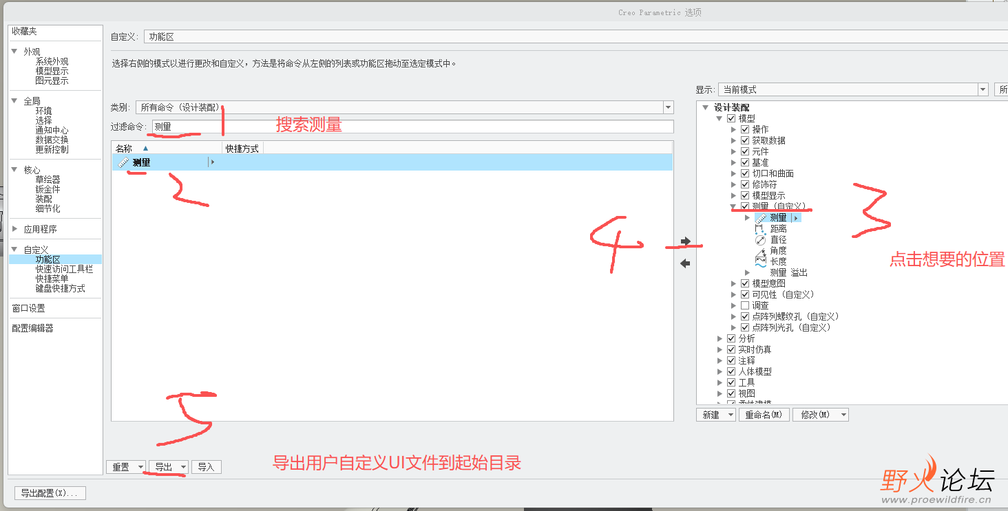Screen dimensions: 1008x511
Task: Click the 长度 measure icon in tree
Action: [x=761, y=262]
